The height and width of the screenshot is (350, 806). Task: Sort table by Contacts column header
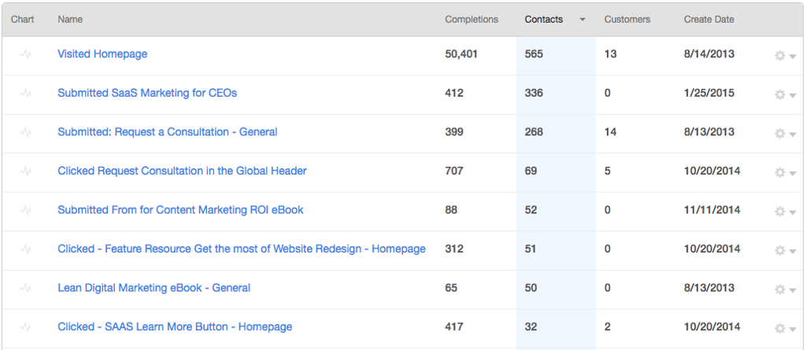coord(544,19)
